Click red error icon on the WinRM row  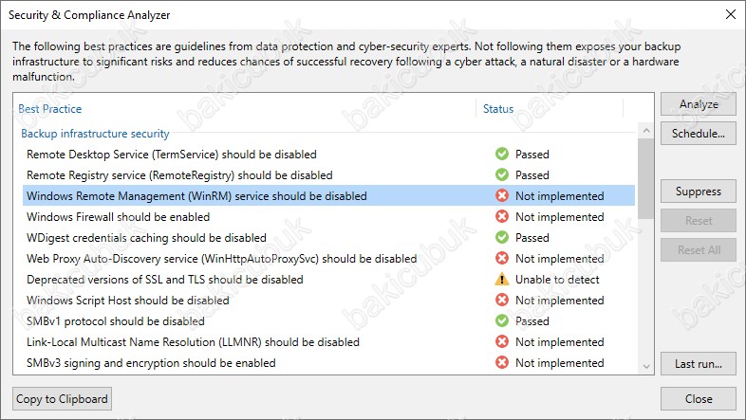501,196
